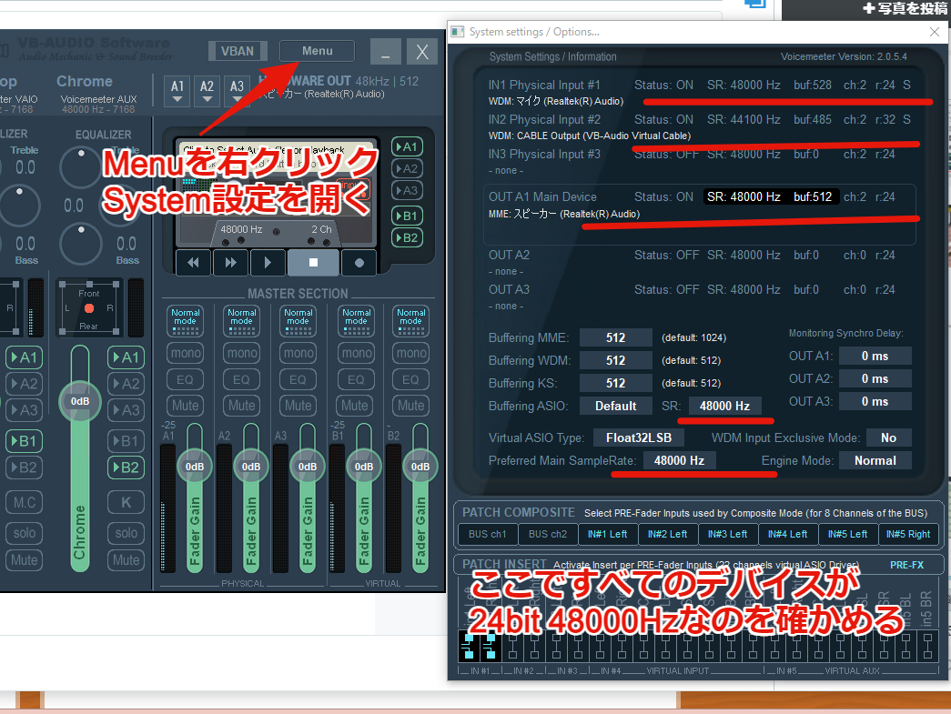Click the A1 bus fader gain knob
Image resolution: width=951 pixels, height=714 pixels.
(x=194, y=466)
